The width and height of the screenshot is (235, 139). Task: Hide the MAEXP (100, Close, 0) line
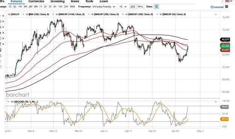127,14
